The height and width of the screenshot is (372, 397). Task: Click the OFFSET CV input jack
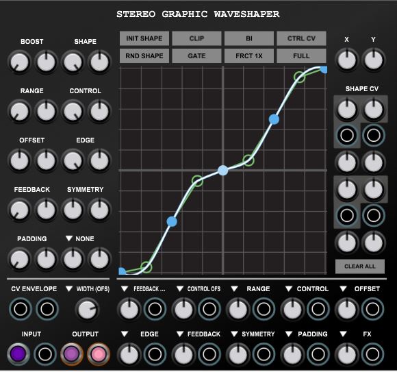pyautogui.click(x=372, y=309)
